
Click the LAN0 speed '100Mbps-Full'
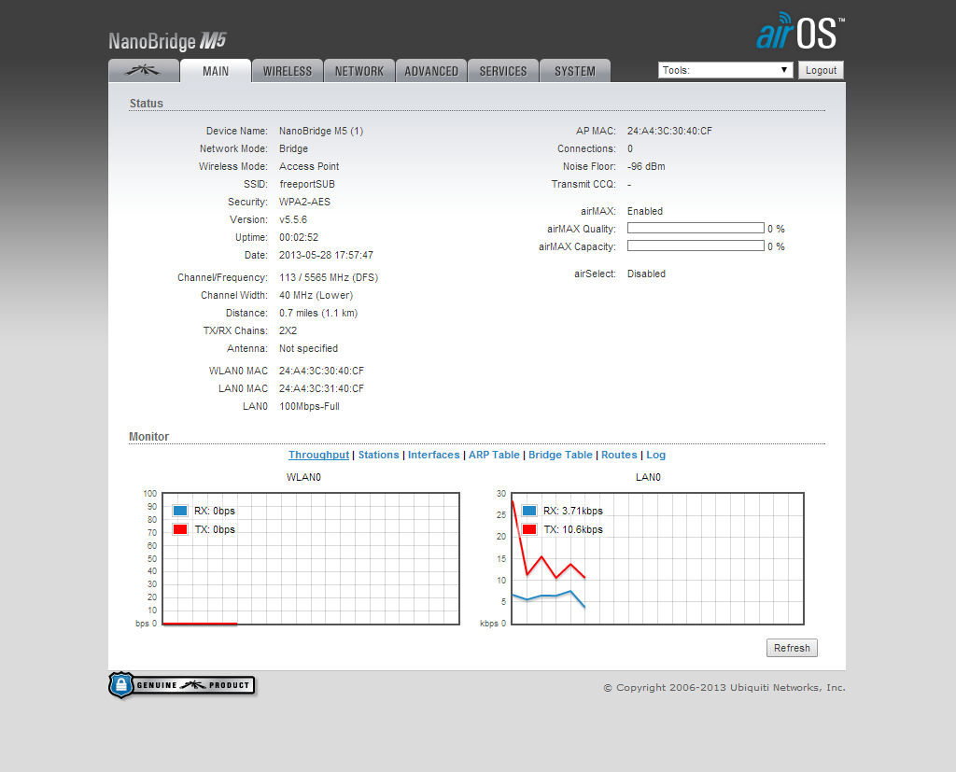click(309, 406)
